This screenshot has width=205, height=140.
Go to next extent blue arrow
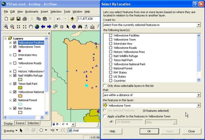click(x=49, y=27)
